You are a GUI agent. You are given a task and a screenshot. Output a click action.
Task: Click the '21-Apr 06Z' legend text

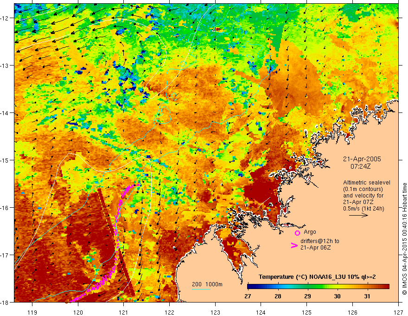point(315,247)
